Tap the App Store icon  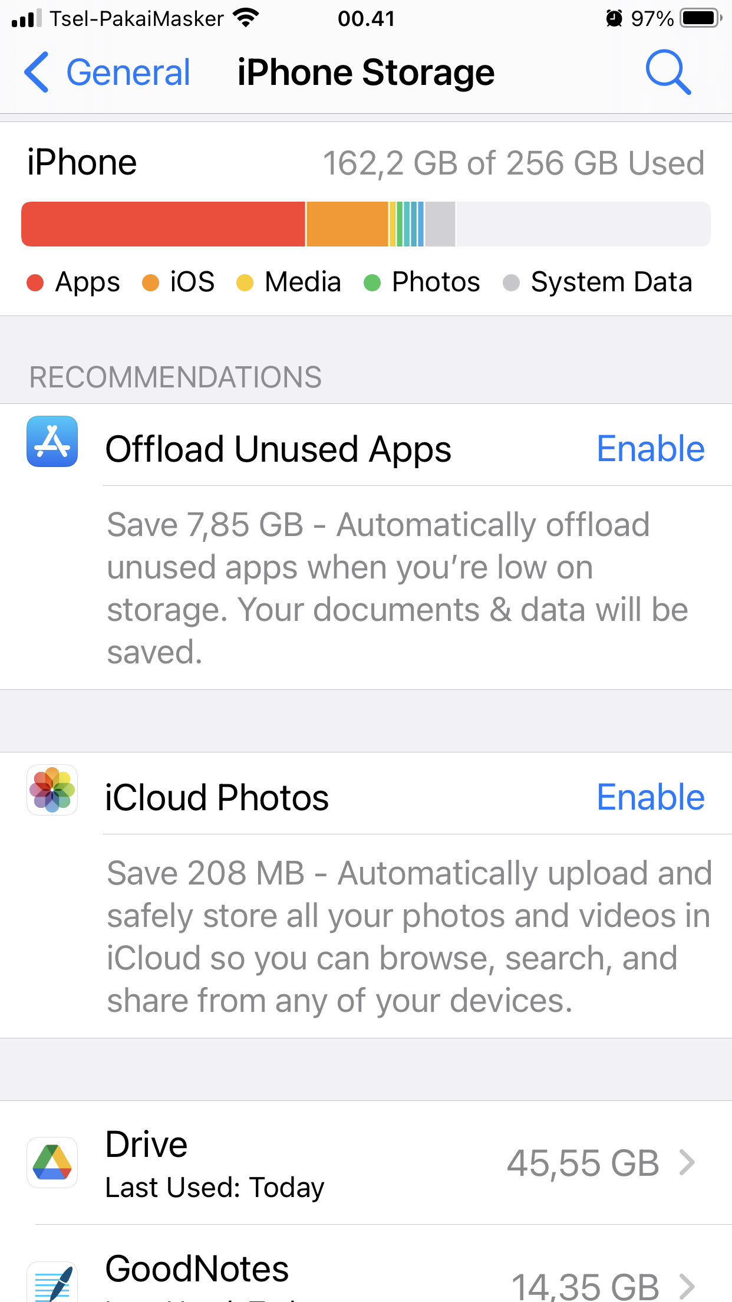point(52,441)
